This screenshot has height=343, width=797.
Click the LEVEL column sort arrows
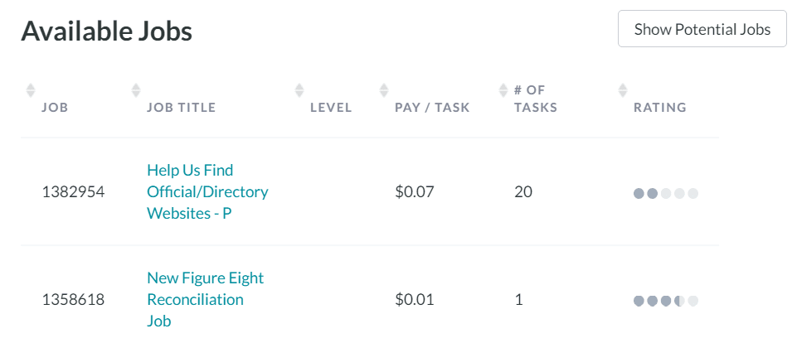pos(299,90)
